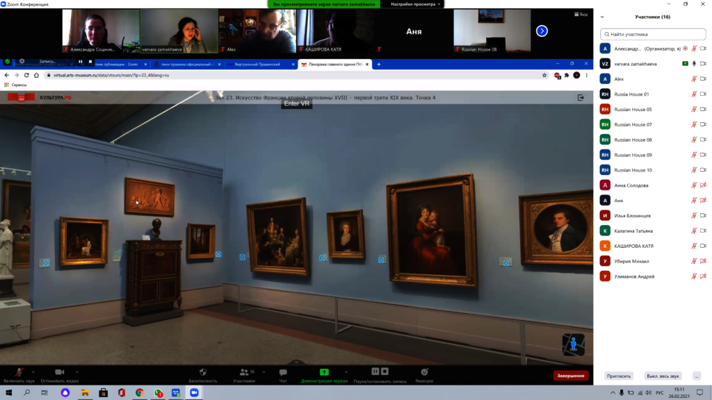Expand audio options caret beside microphone
Image resolution: width=712 pixels, height=400 pixels.
coord(33,372)
